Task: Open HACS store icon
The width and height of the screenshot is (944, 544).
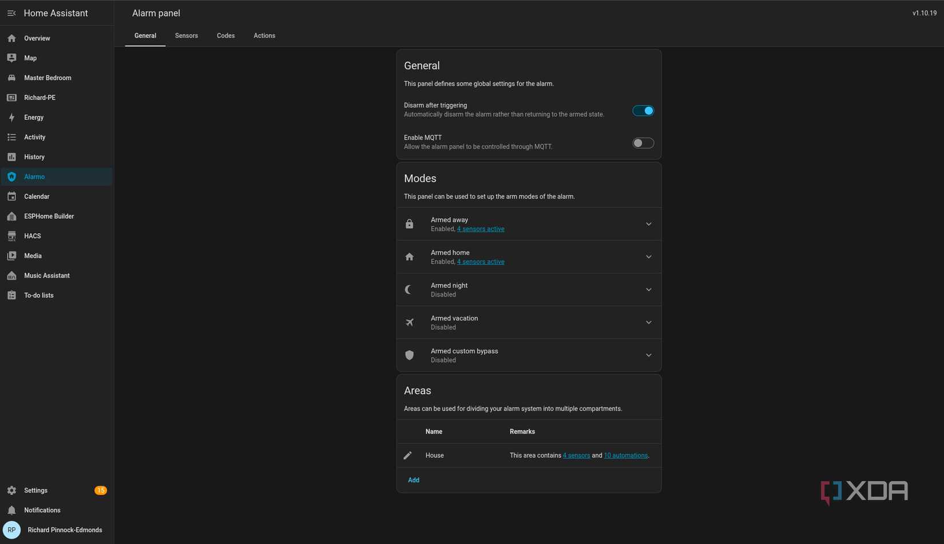Action: pos(11,236)
